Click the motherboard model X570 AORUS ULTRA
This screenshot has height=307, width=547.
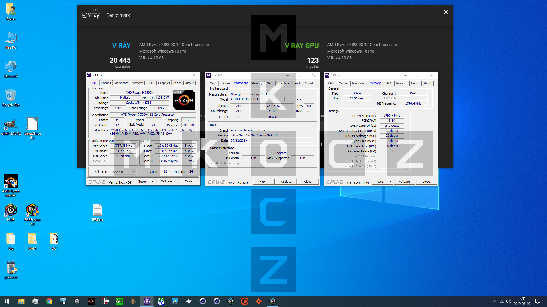pyautogui.click(x=257, y=99)
